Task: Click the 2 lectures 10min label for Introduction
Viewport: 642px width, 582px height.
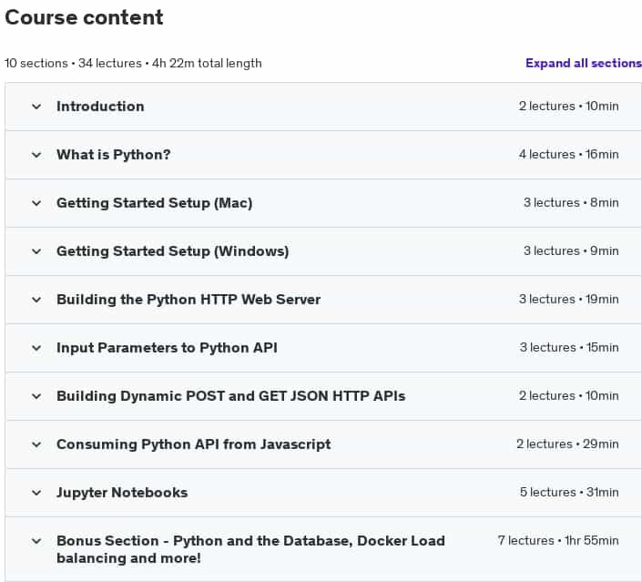Action: tap(569, 106)
